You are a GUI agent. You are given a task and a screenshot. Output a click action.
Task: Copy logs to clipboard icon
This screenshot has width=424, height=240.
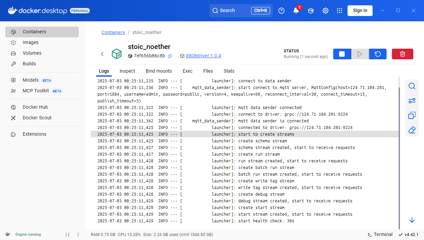point(412,116)
